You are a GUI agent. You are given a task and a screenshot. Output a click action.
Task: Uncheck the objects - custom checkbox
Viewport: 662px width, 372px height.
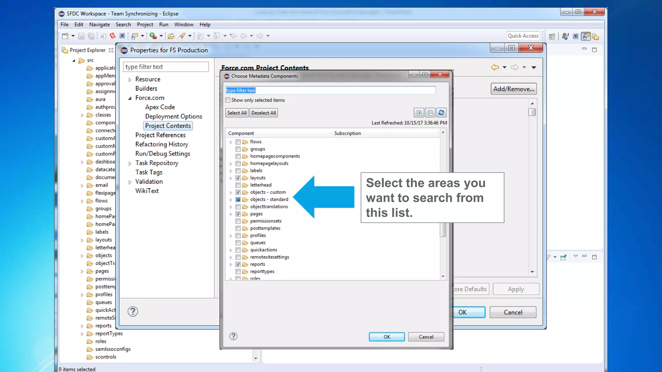[238, 192]
